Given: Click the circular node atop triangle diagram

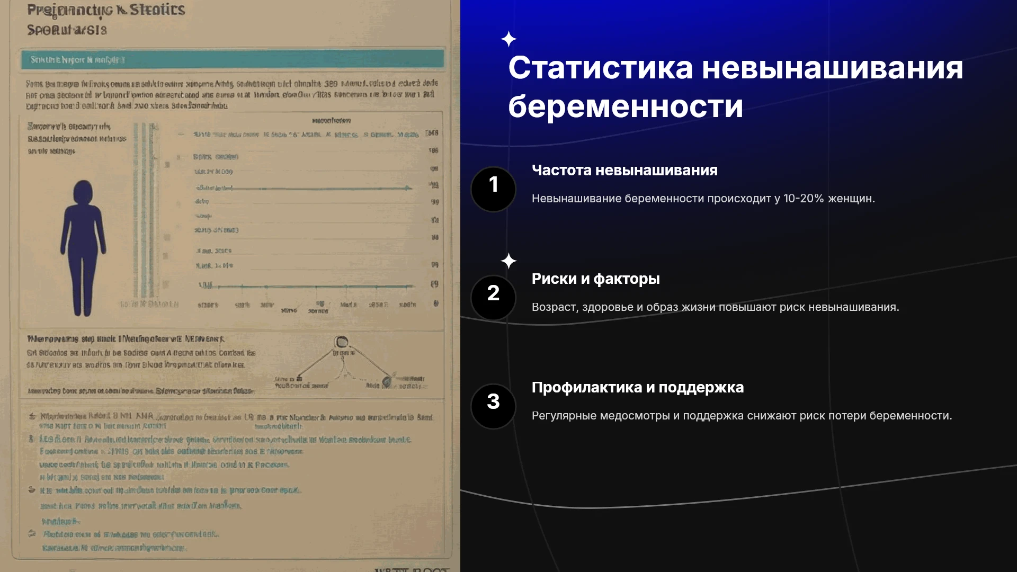Looking at the screenshot, I should click(342, 342).
